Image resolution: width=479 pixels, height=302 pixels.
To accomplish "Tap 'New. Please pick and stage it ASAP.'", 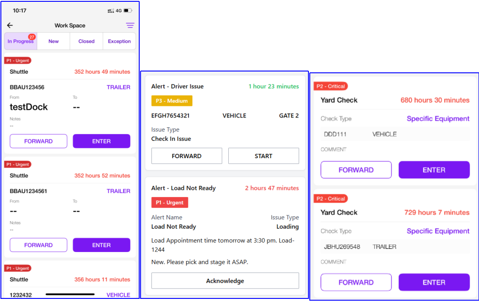I will tap(200, 262).
